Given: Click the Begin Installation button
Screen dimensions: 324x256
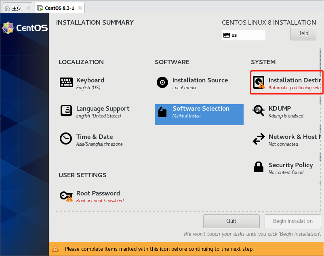Looking at the screenshot, I should point(292,221).
